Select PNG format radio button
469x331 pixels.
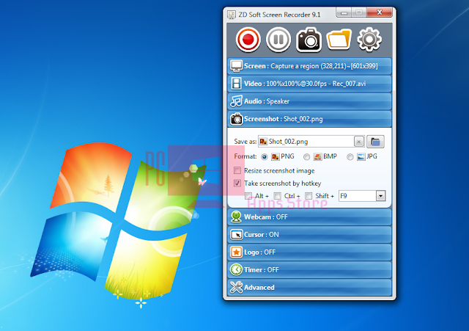tap(264, 156)
